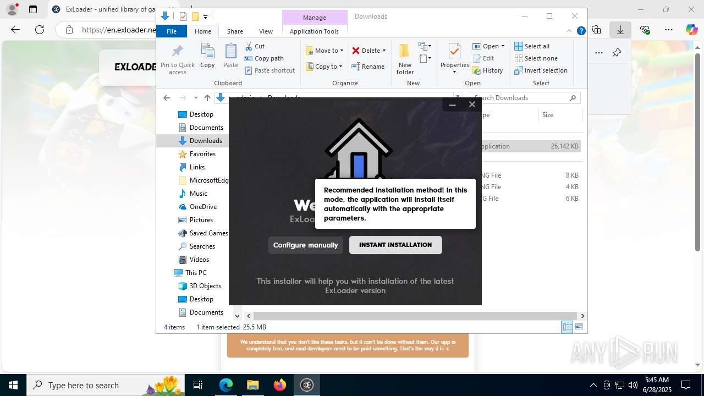Open File Explorer help icon

coord(581,31)
